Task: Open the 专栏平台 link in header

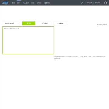Action: pyautogui.click(x=97, y=3)
